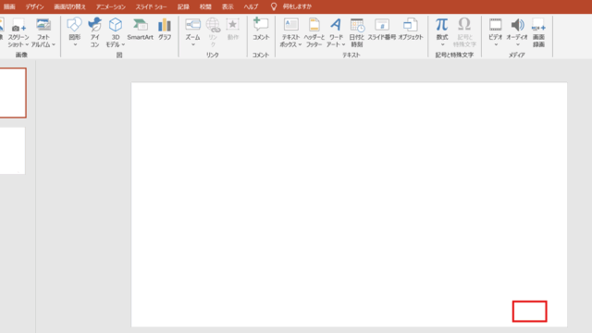Switch to the アニメーション tab
The height and width of the screenshot is (333, 592).
tap(111, 6)
